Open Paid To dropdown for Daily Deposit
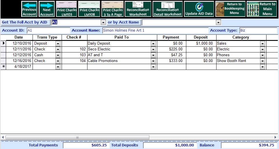The image size is (279, 149). (153, 44)
